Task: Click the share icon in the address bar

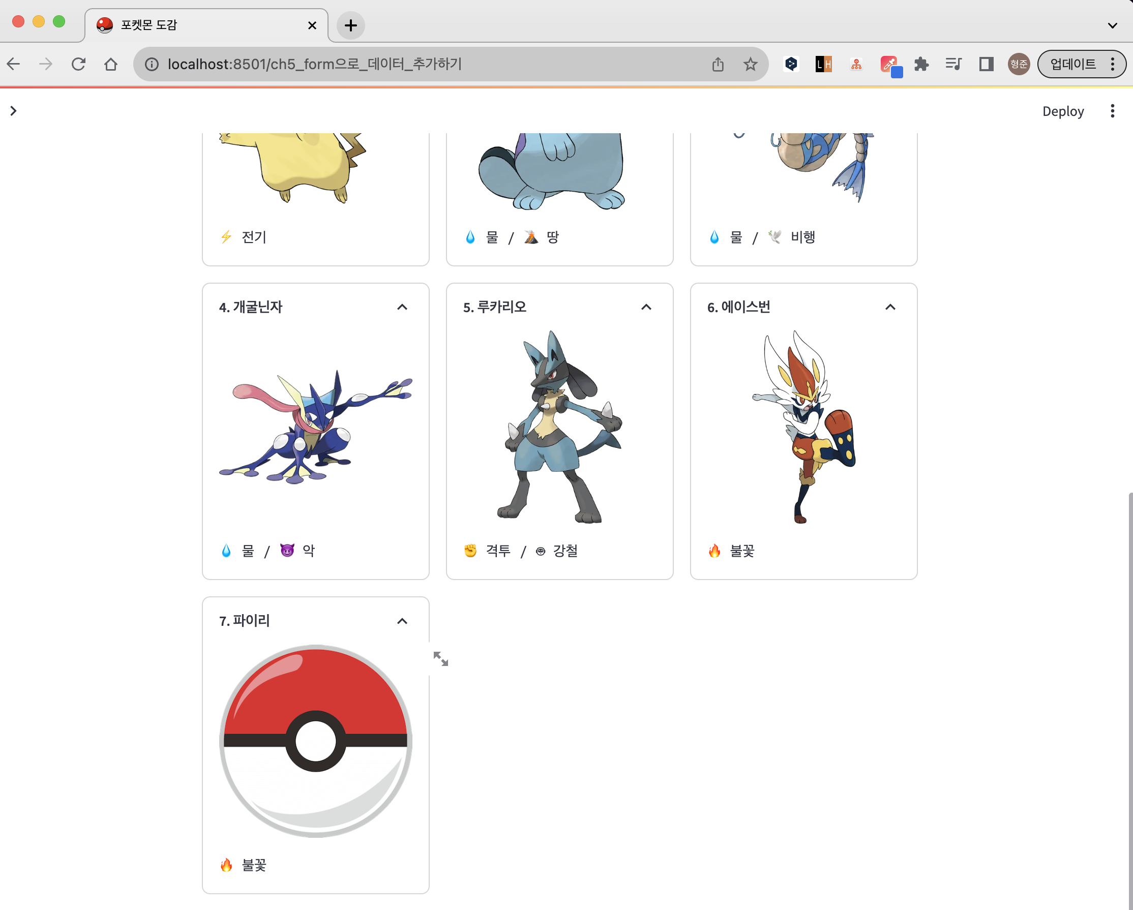Action: [x=718, y=64]
